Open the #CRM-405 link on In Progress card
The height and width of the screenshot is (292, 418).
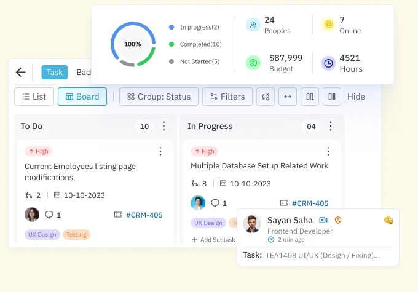pyautogui.click(x=310, y=203)
